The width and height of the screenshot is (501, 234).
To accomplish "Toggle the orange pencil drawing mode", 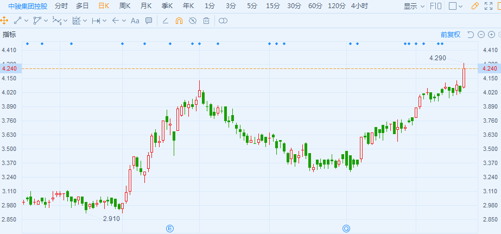I will 475,6.
